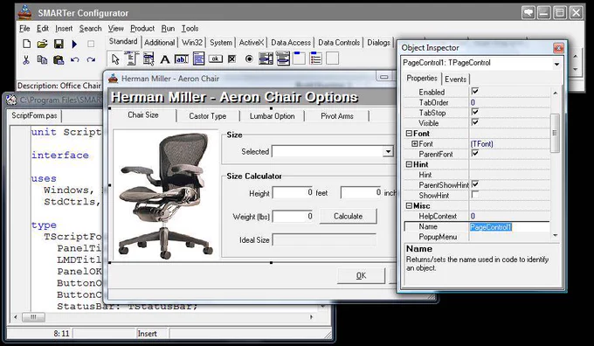The image size is (594, 346).
Task: Click the Copy icon
Action: [42, 60]
